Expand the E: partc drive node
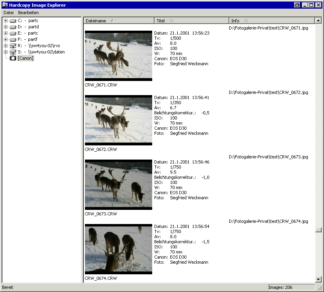This screenshot has width=324, height=292. tap(6, 33)
